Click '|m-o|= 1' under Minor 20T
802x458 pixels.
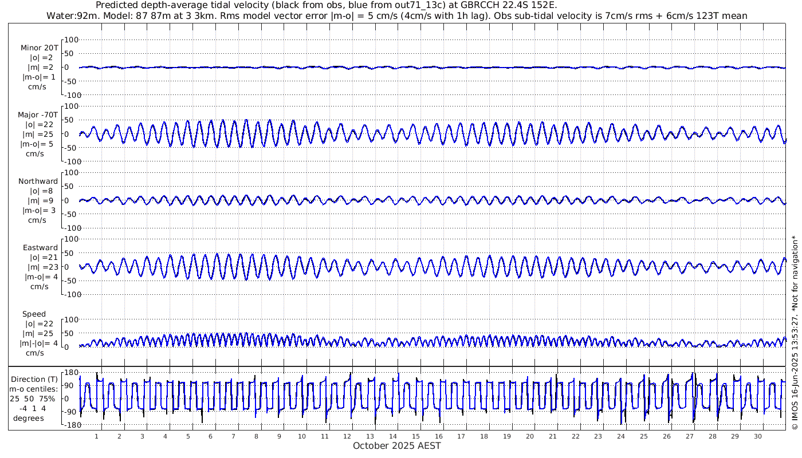coord(39,77)
